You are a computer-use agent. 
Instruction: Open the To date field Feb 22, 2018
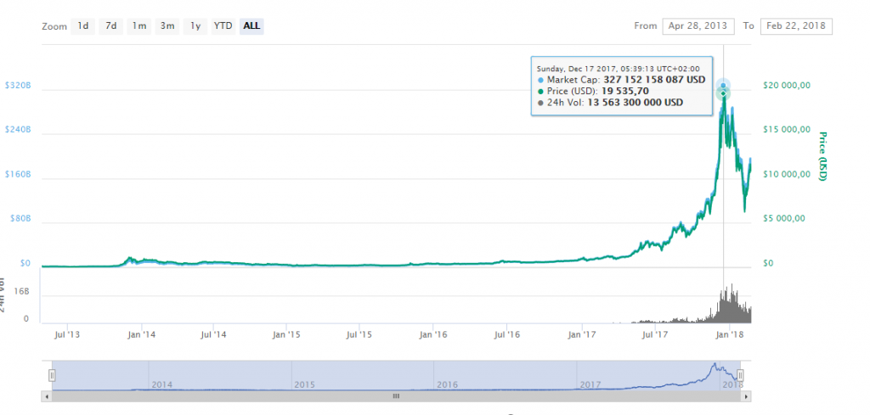tap(796, 25)
